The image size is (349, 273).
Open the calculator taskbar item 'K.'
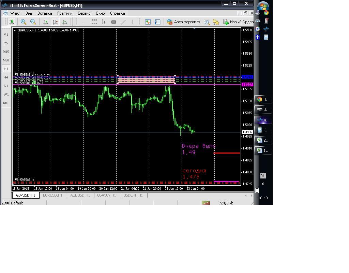coord(263,130)
